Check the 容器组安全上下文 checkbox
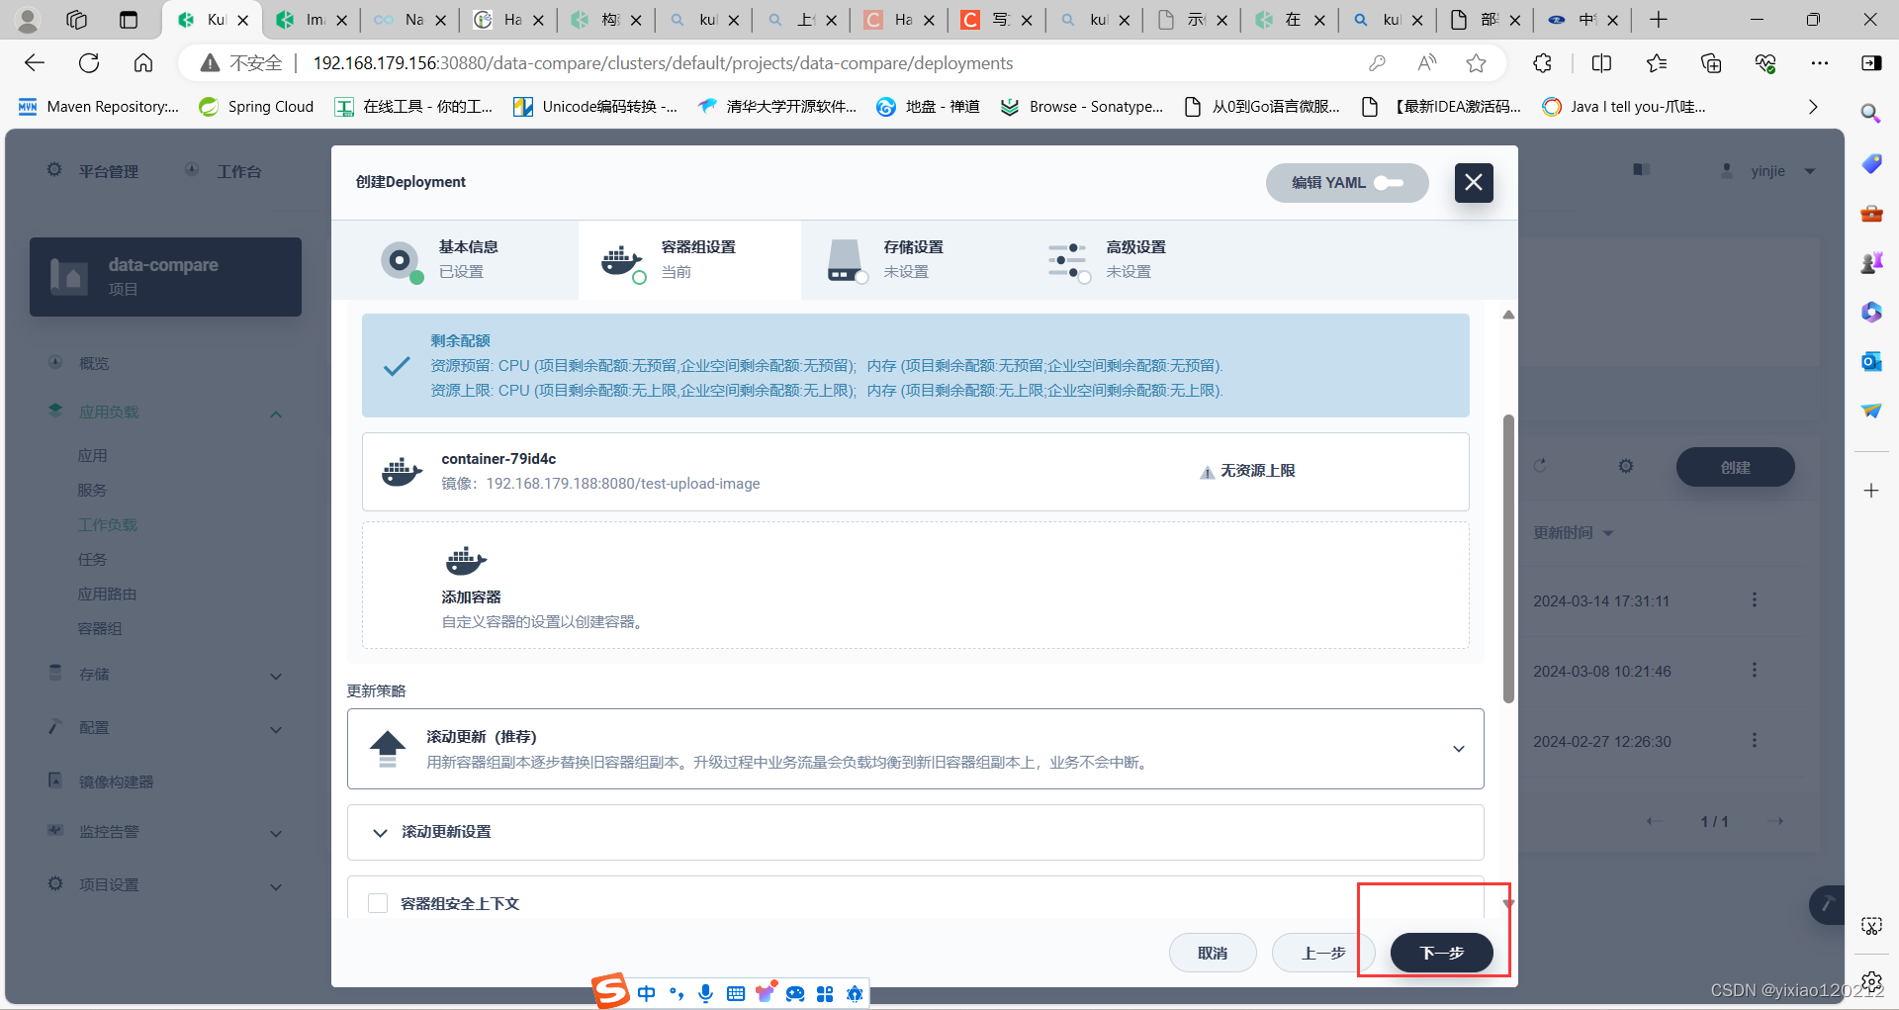The height and width of the screenshot is (1010, 1899). pos(378,903)
